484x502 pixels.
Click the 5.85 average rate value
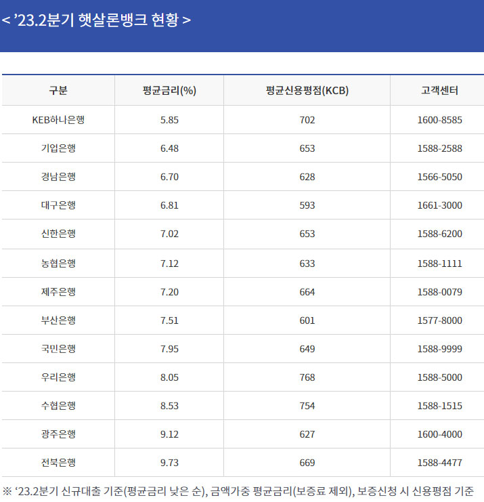tap(169, 120)
